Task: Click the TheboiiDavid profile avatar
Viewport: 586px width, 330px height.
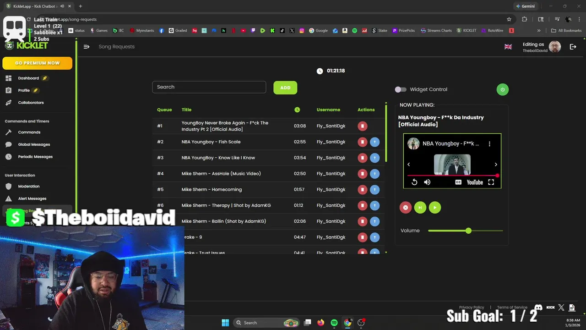Action: pos(555,47)
